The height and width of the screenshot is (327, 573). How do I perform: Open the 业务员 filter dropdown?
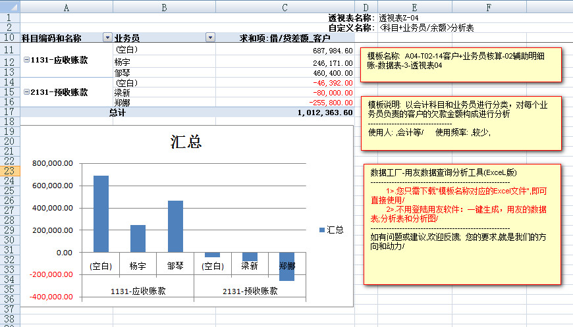(210, 38)
